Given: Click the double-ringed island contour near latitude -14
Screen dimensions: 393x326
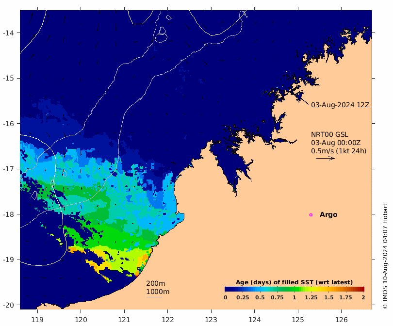Looking at the screenshot, I should pyautogui.click(x=161, y=35).
